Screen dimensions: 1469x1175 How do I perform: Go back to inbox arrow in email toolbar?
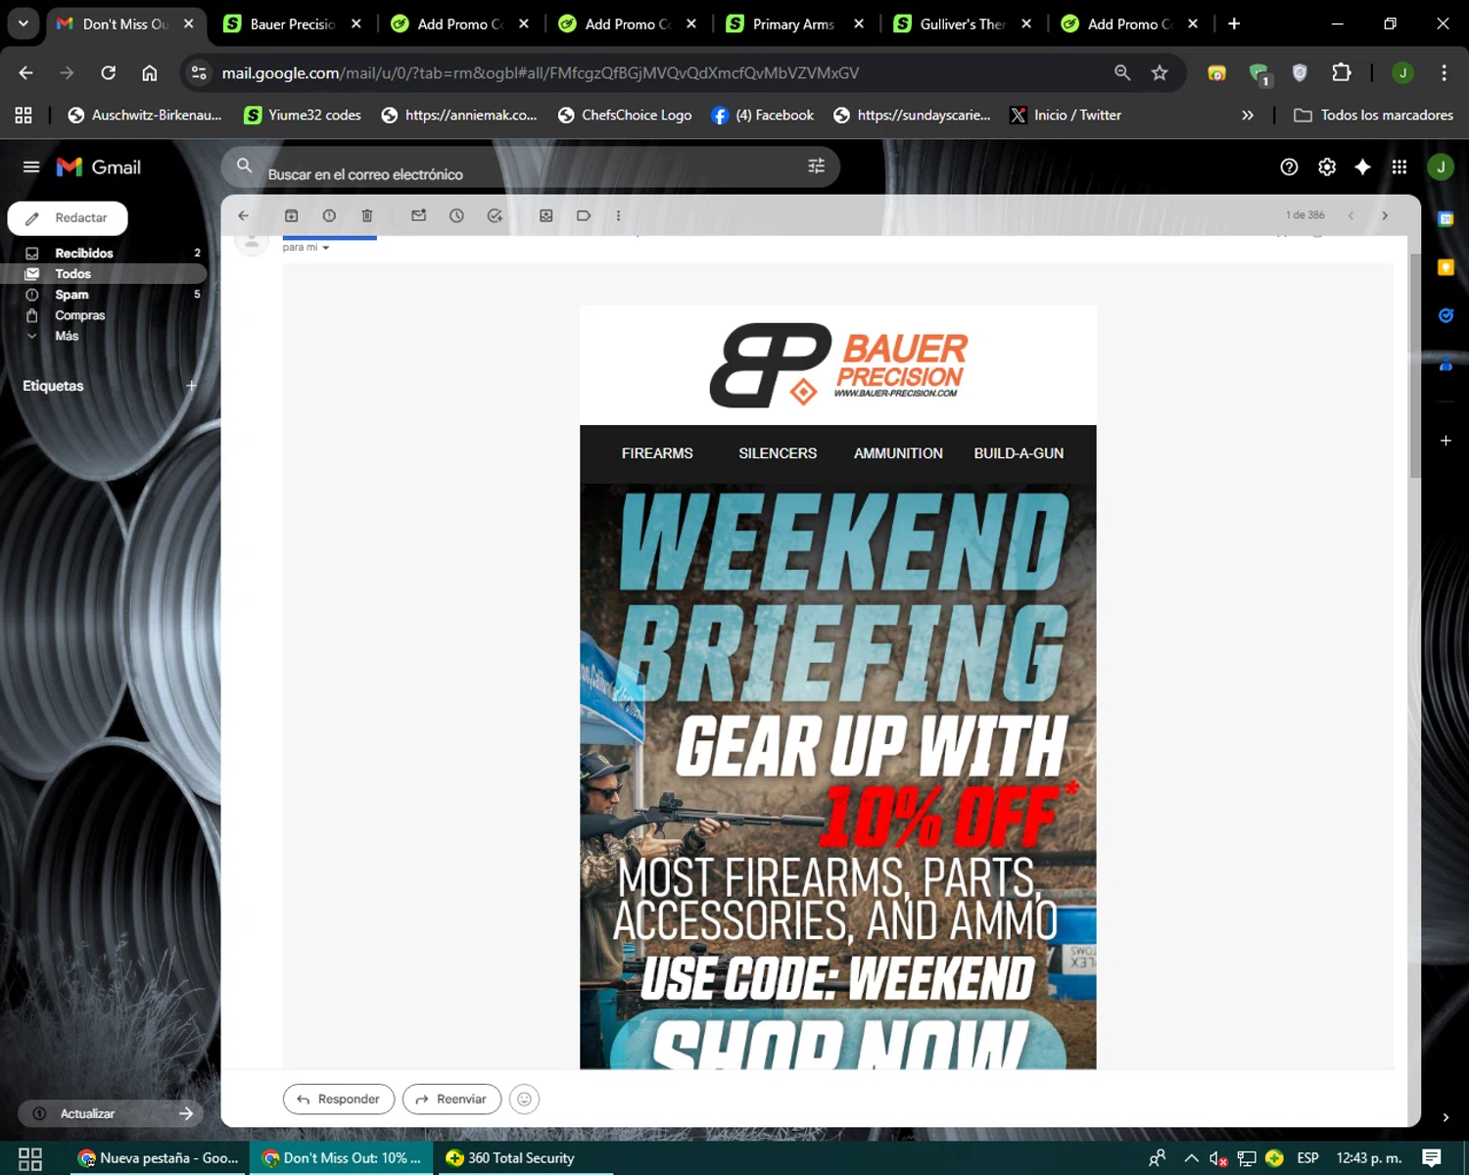(244, 215)
